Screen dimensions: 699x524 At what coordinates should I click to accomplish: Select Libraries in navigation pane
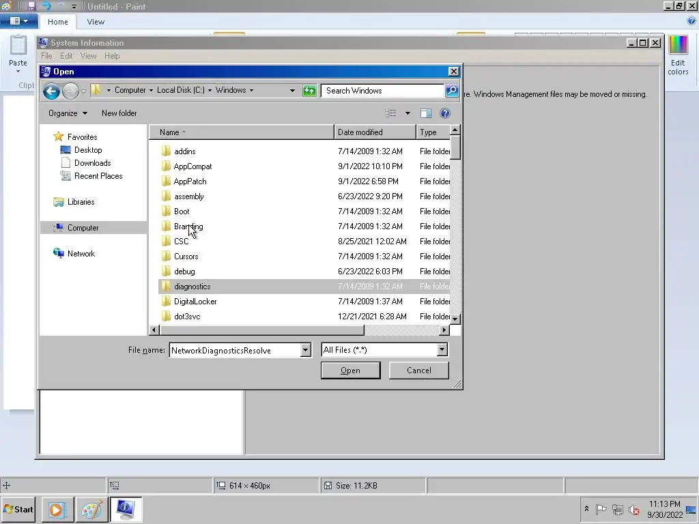(81, 202)
